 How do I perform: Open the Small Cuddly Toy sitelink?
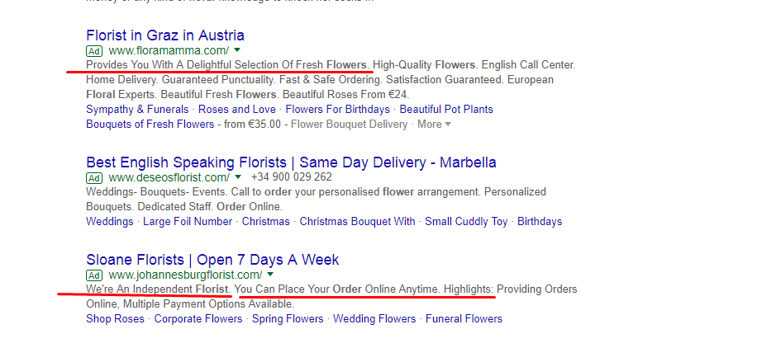point(466,222)
